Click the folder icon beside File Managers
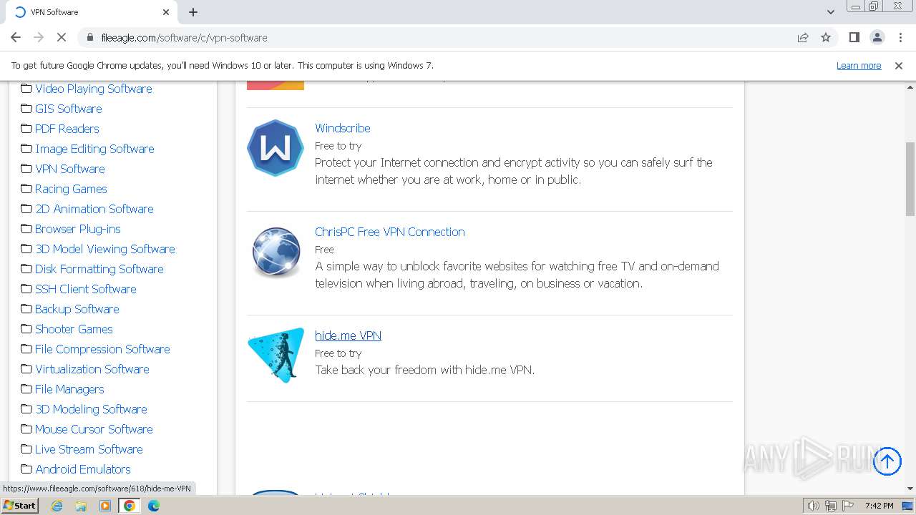Viewport: 916px width, 515px height. click(26, 389)
